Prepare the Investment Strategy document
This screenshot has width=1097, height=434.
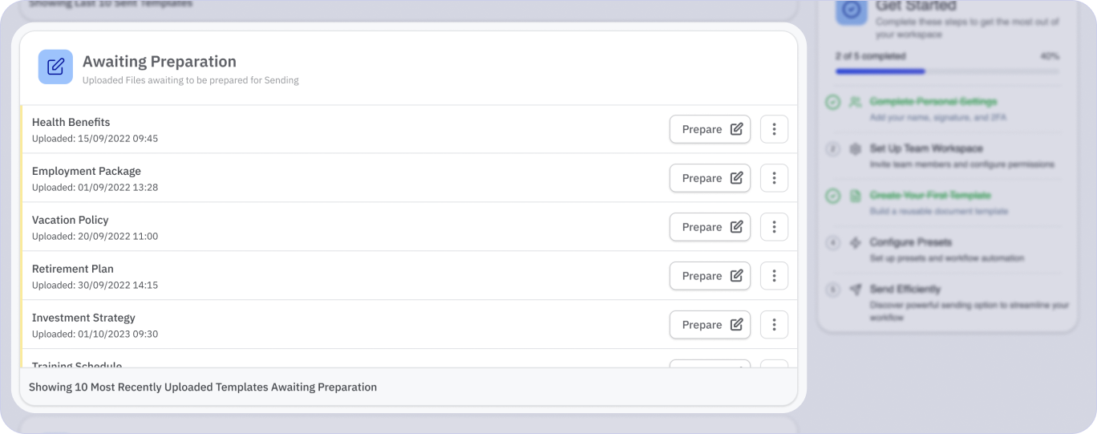(710, 325)
